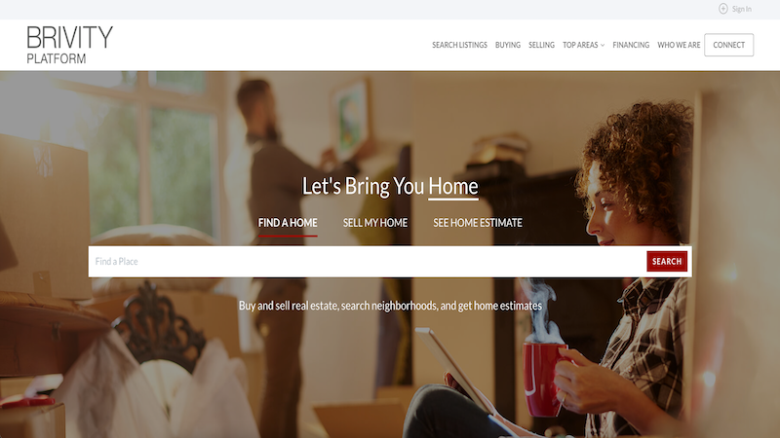
Task: Click the plus circle icon beside Sign In
Action: 722,9
